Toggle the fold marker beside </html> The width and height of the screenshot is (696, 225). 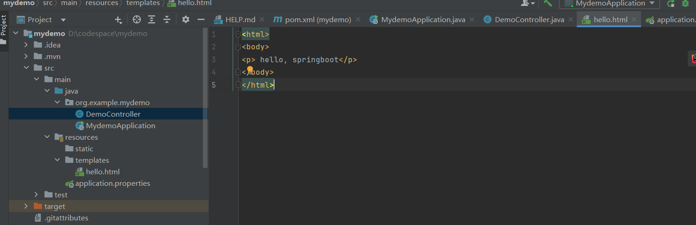pyautogui.click(x=238, y=85)
